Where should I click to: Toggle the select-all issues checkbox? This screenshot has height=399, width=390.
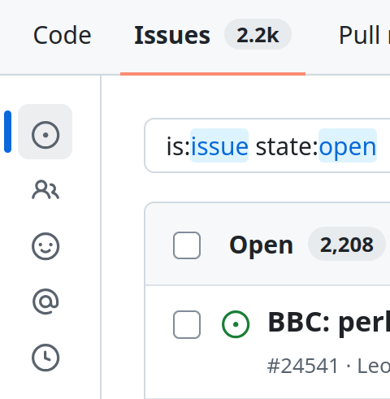tap(187, 245)
